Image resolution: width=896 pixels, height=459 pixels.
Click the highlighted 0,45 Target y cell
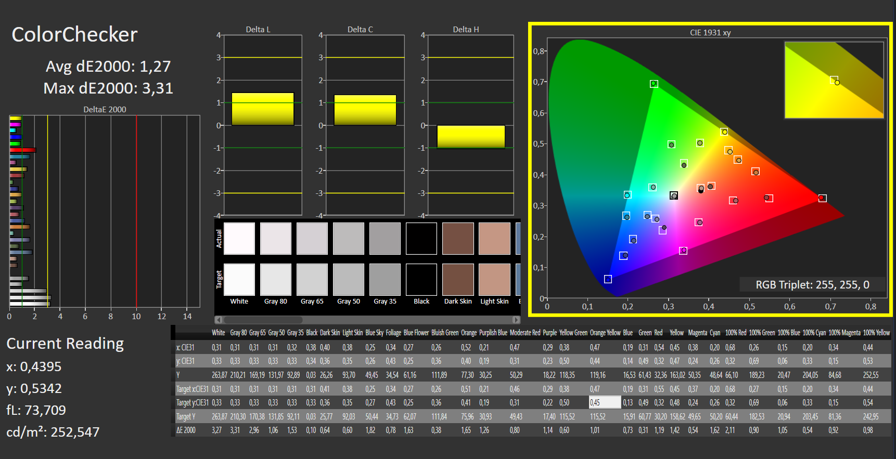pos(604,402)
